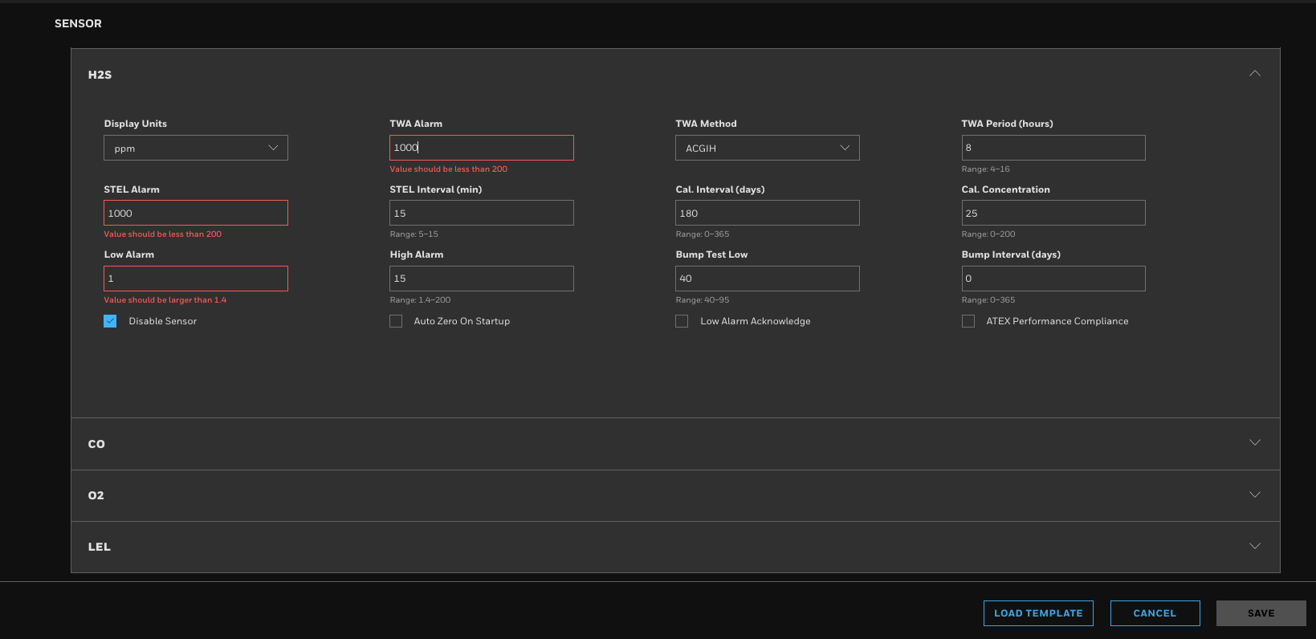The width and height of the screenshot is (1316, 639).
Task: Edit the Cal. Concentration field
Action: pos(1053,214)
